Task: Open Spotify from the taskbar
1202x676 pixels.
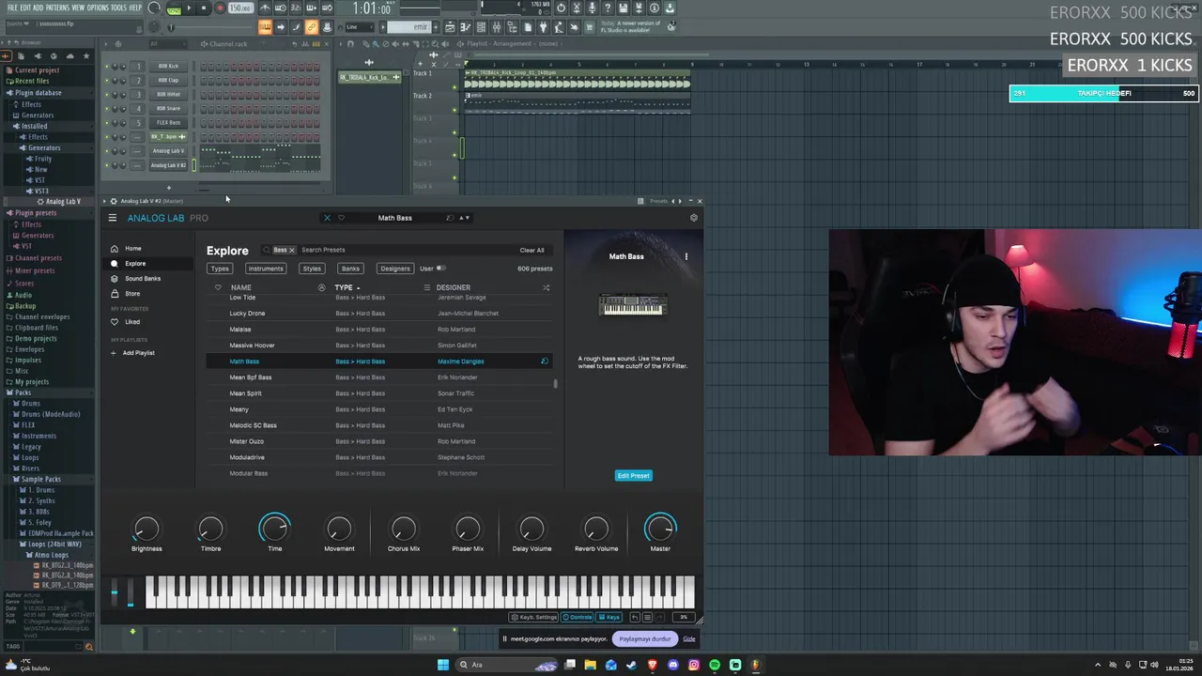Action: 715,665
